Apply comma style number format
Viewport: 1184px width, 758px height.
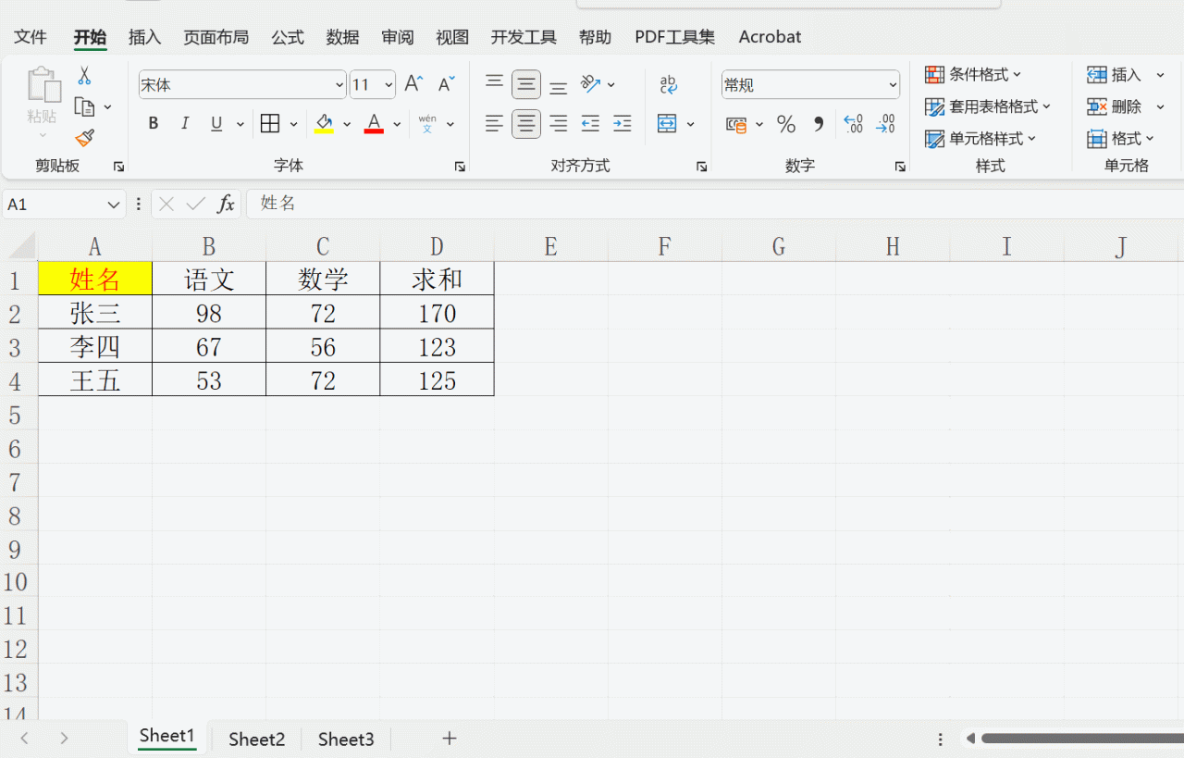tap(819, 124)
